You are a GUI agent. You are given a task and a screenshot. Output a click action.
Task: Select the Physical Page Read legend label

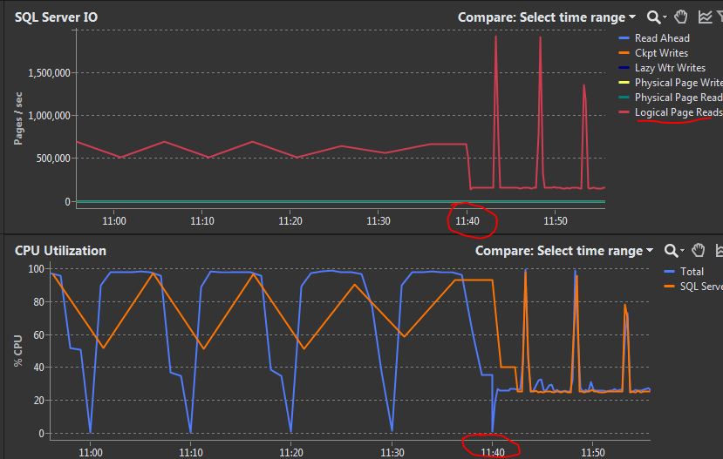coord(679,98)
